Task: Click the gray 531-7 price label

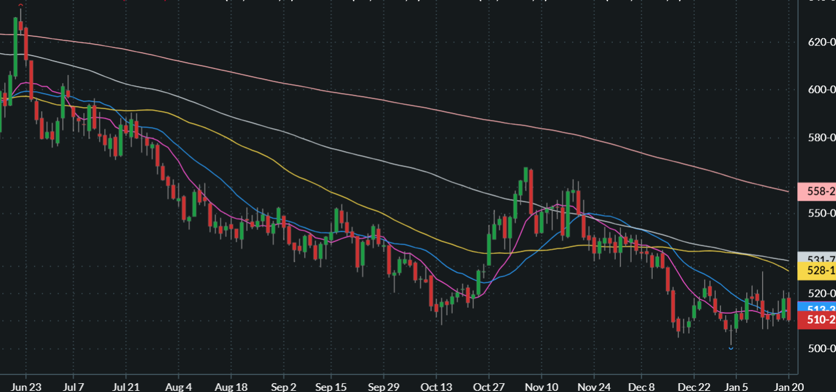Action: pyautogui.click(x=818, y=257)
